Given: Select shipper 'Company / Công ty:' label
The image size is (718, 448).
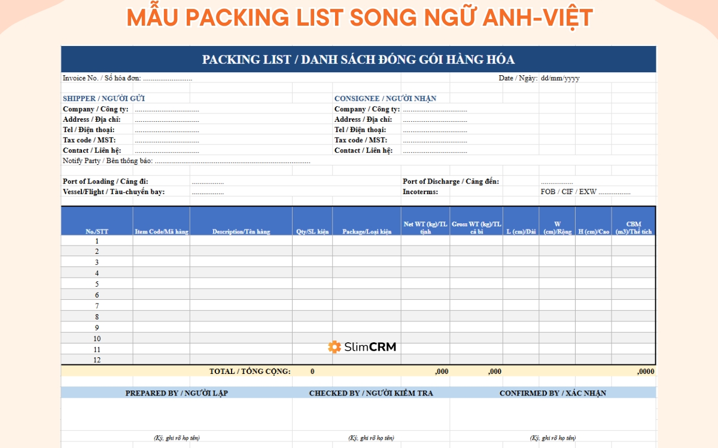Looking at the screenshot, I should click(96, 109).
